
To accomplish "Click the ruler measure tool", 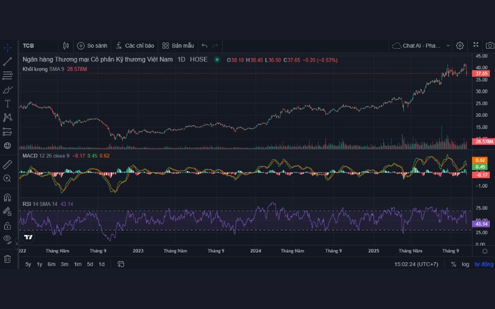I will tap(7, 164).
